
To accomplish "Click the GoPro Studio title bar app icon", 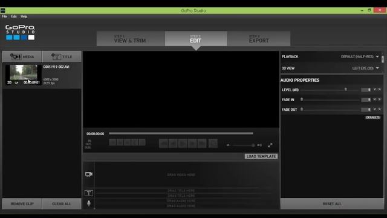I will [2, 10].
